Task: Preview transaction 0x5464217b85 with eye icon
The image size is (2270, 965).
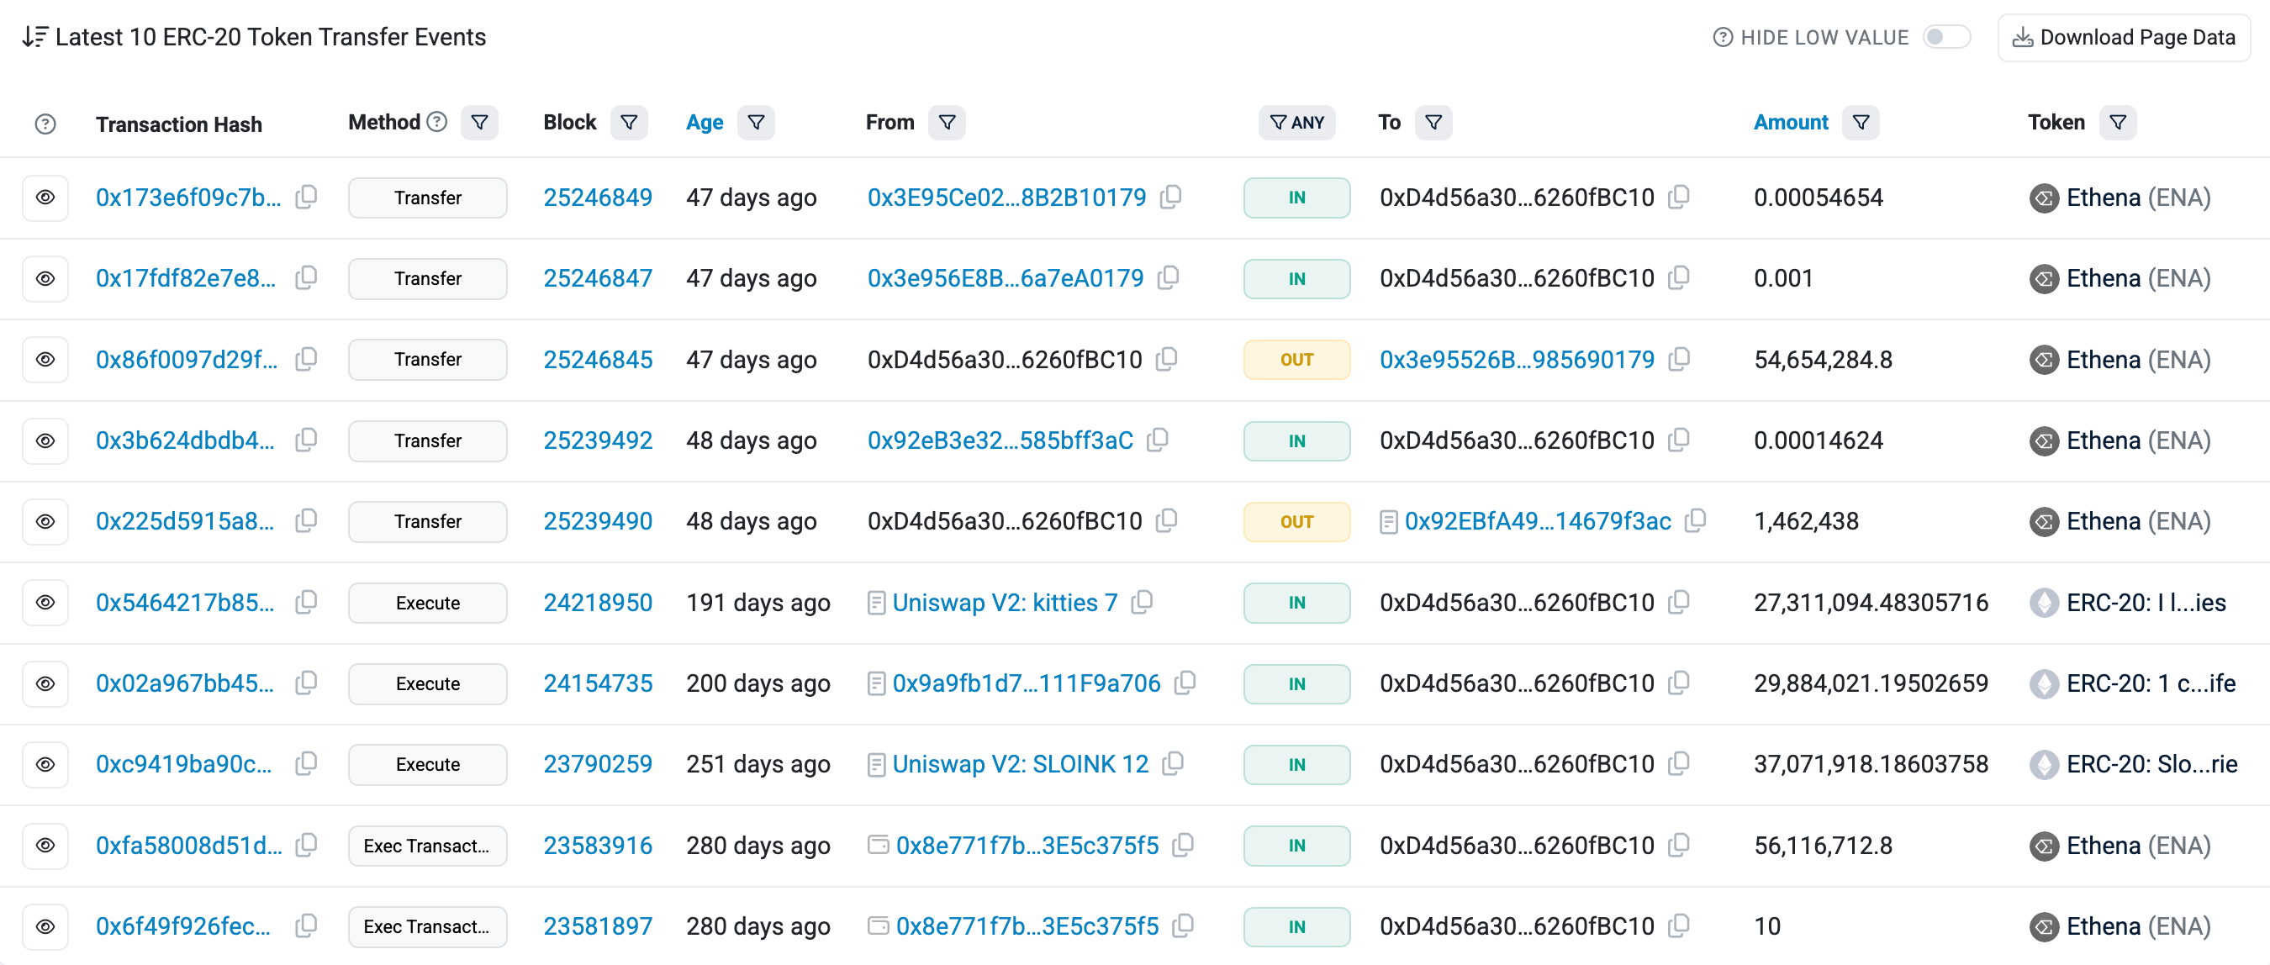Action: pyautogui.click(x=45, y=603)
